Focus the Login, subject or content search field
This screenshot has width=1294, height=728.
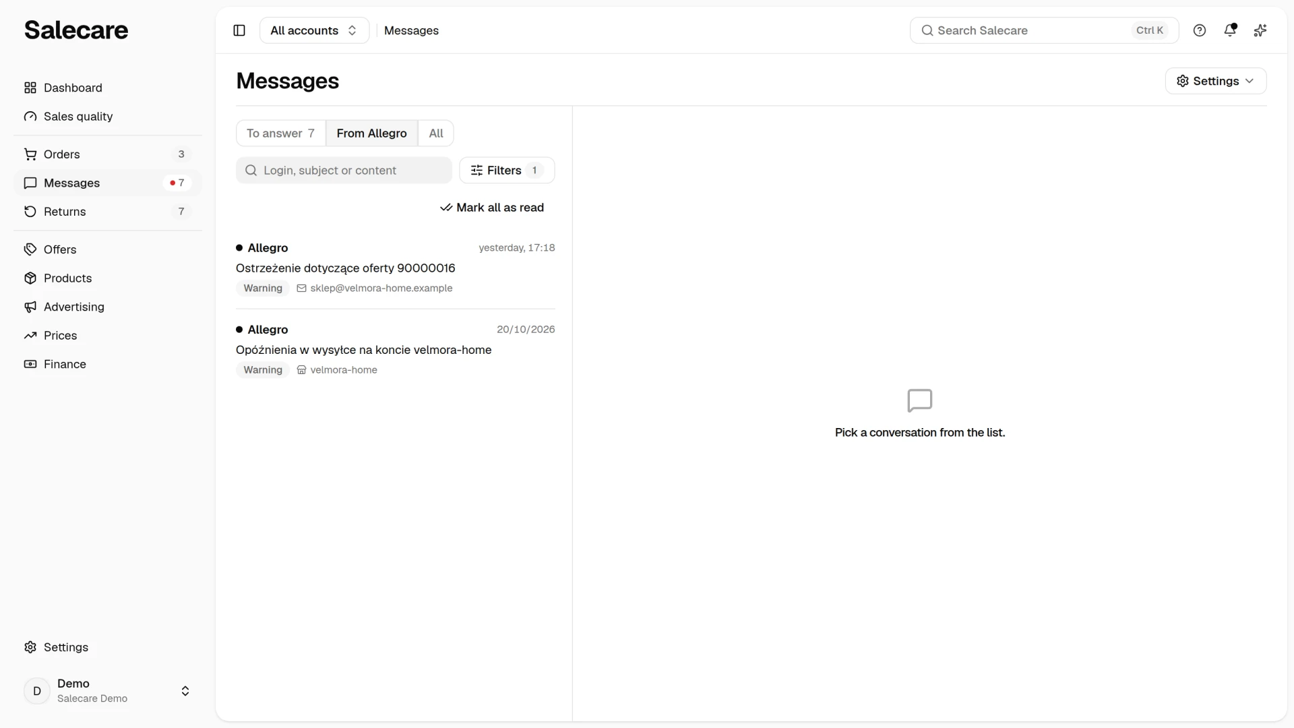coord(344,171)
